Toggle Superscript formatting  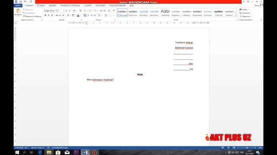pyautogui.click(x=64, y=15)
